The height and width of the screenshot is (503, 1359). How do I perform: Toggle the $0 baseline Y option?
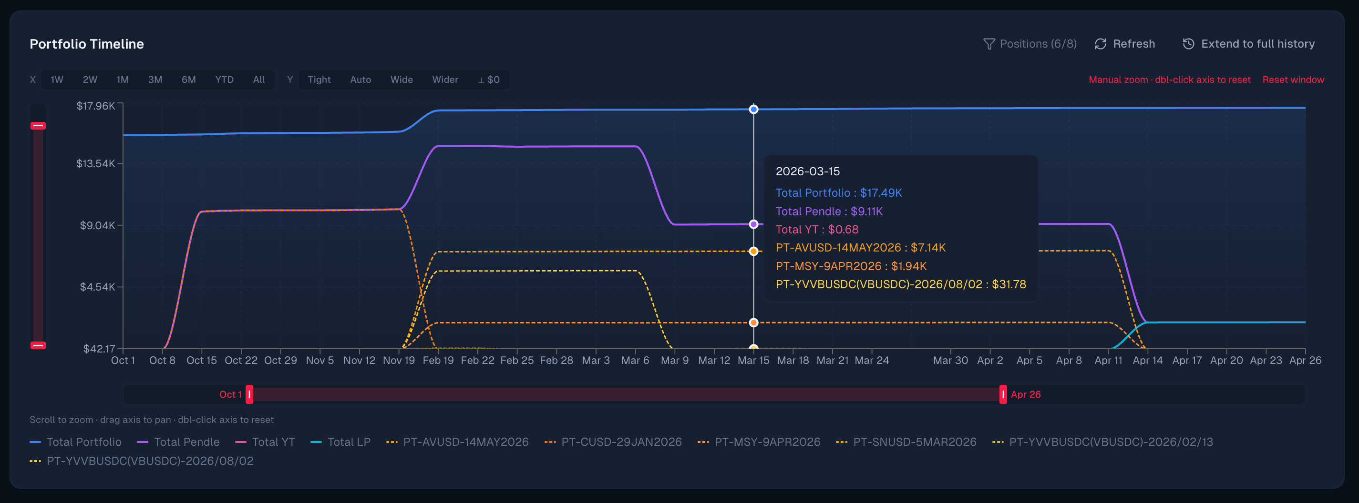click(x=489, y=80)
